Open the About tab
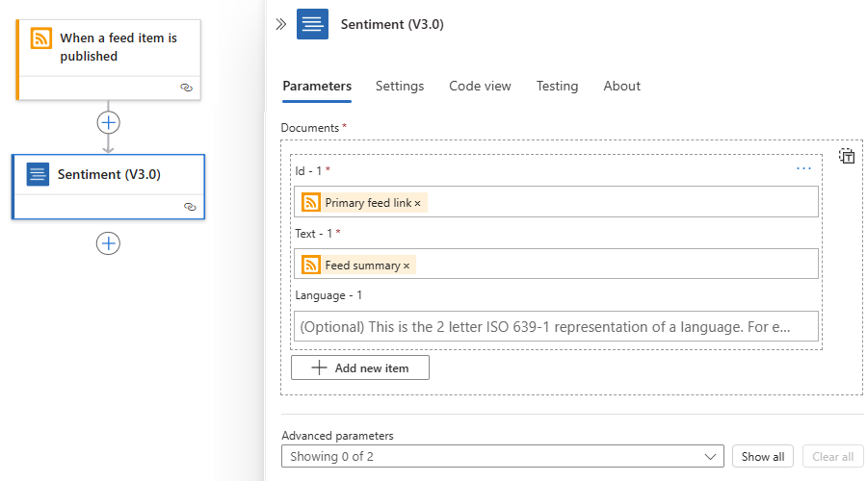This screenshot has width=867, height=481. coord(621,87)
